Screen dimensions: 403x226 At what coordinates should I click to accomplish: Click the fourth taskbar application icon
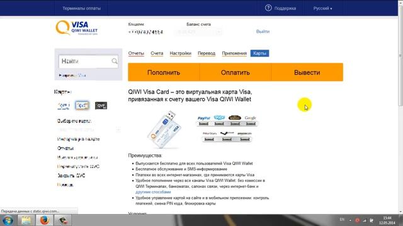[x=63, y=220]
